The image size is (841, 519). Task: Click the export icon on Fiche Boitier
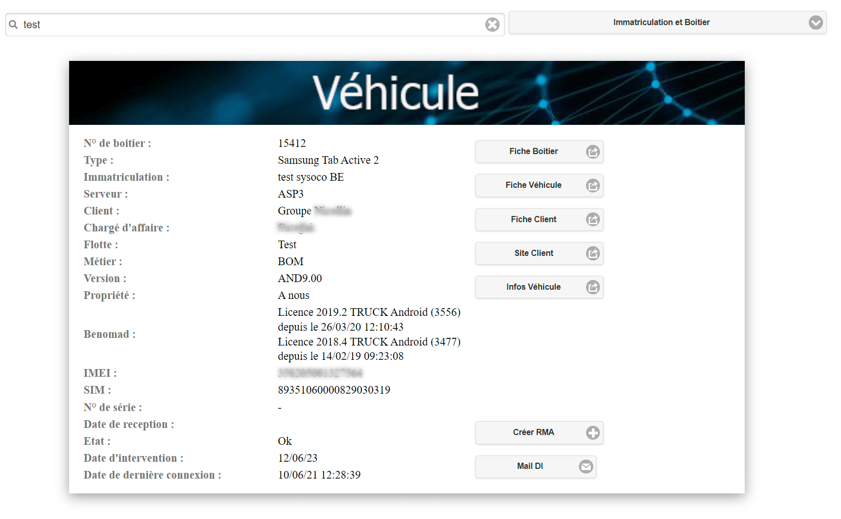593,152
